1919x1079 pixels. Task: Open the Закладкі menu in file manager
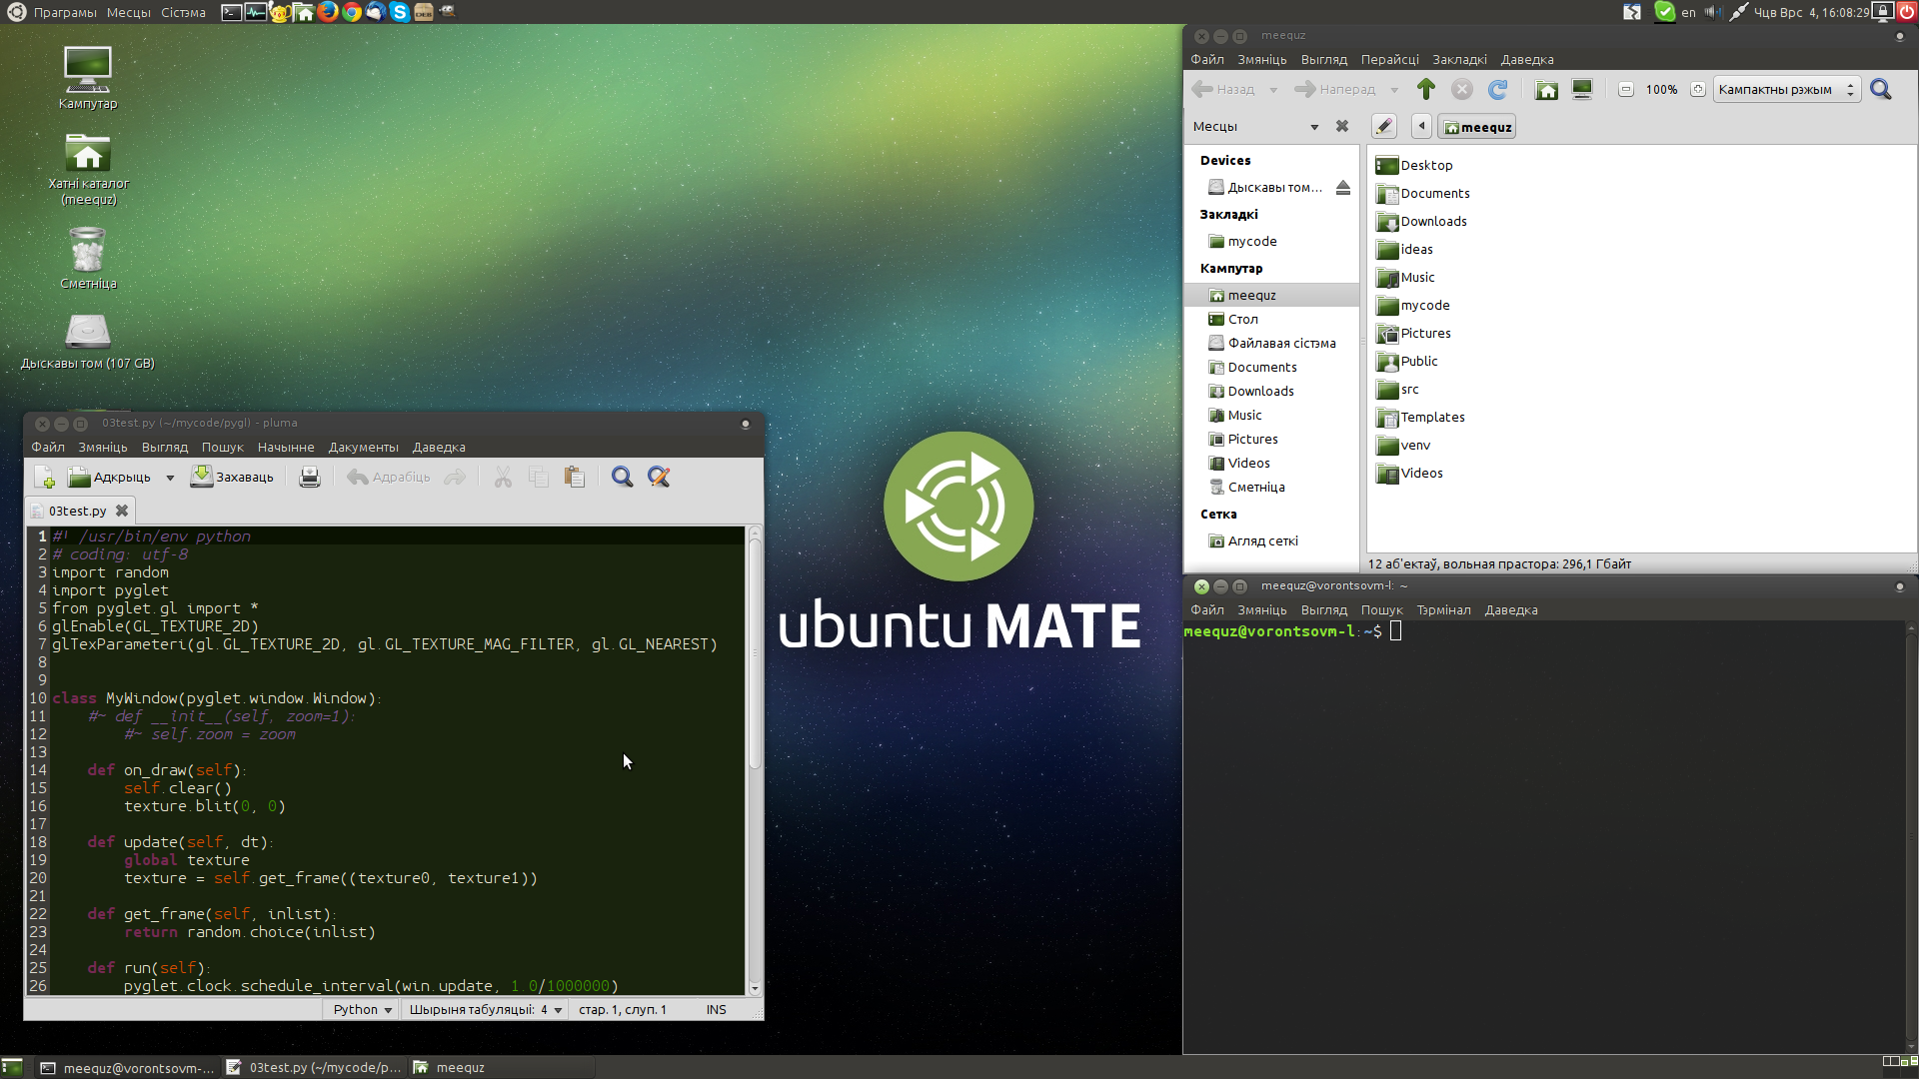(x=1459, y=60)
